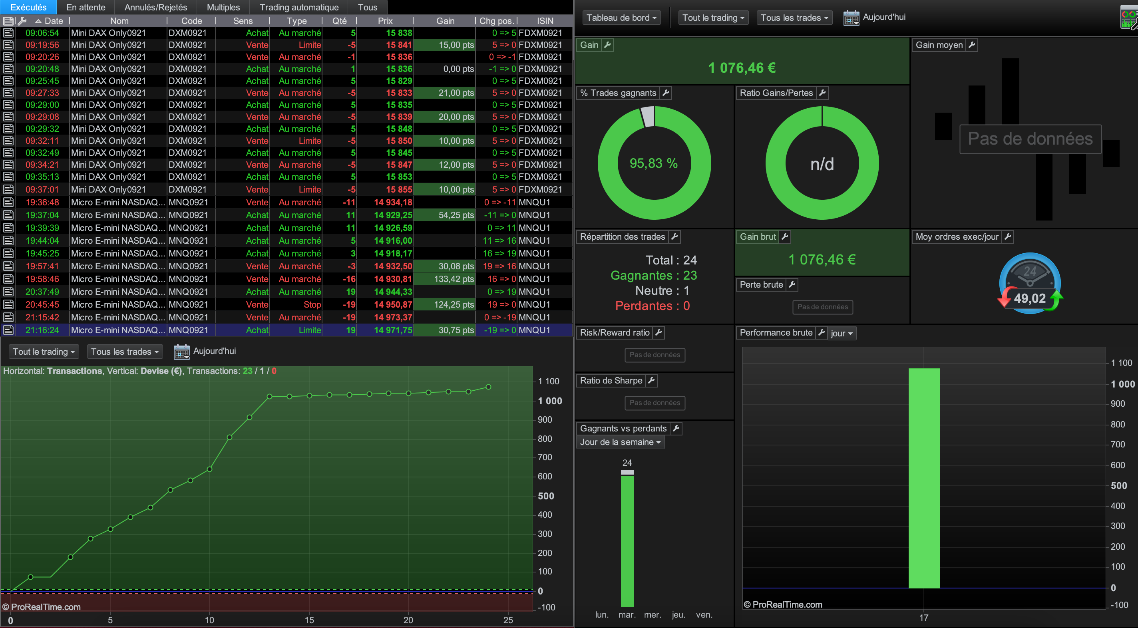Open settings wrench for % Trades gagnants
The image size is (1138, 628).
click(665, 93)
